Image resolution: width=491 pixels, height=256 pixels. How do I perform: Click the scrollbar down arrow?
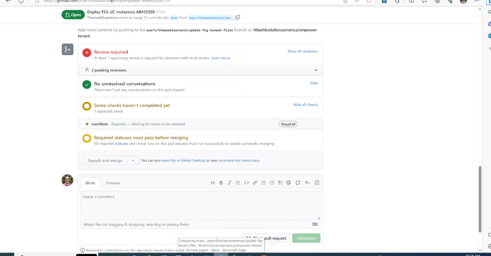click(479, 251)
